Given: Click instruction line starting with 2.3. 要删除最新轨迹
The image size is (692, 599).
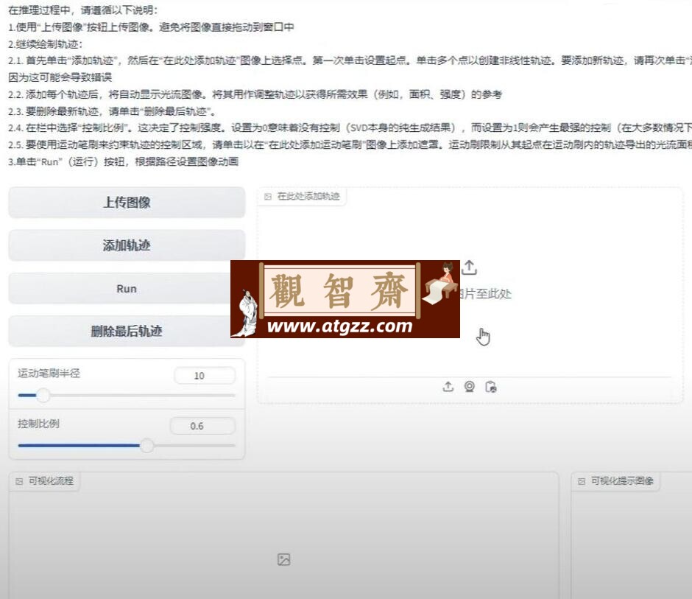Looking at the screenshot, I should coord(112,111).
